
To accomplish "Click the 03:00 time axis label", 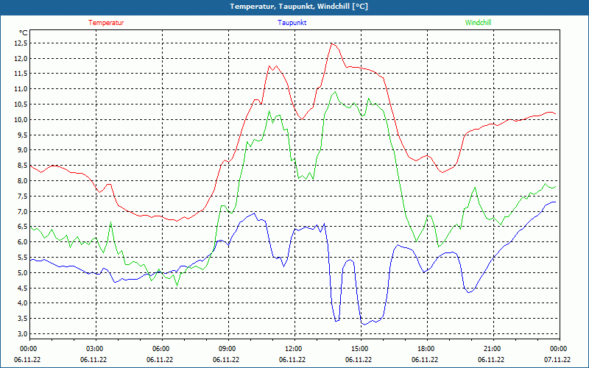I will pyautogui.click(x=96, y=349).
